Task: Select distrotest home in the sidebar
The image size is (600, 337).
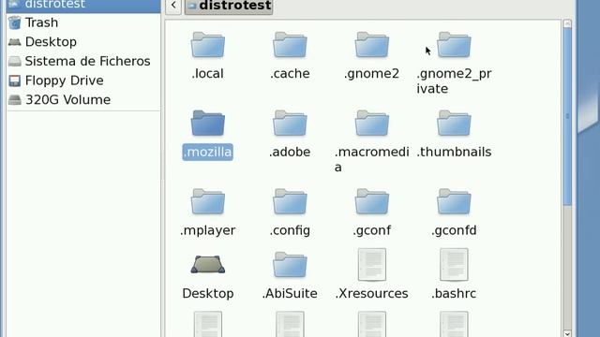Action: (83, 6)
